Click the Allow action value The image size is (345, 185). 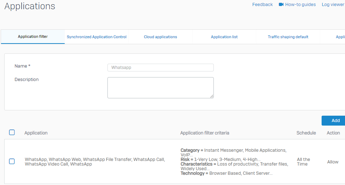[333, 162]
